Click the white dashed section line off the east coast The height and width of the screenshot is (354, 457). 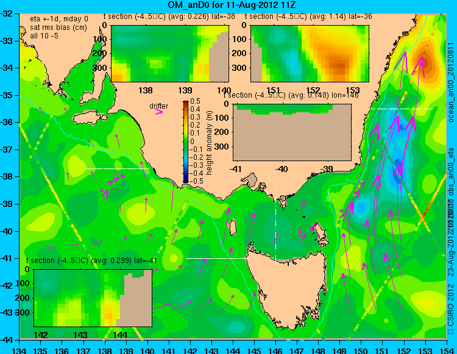tap(402, 109)
